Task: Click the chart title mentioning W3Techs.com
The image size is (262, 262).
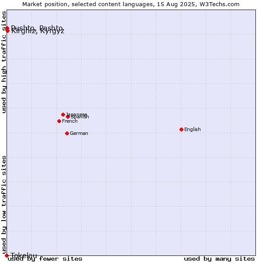Action: coord(131,4)
